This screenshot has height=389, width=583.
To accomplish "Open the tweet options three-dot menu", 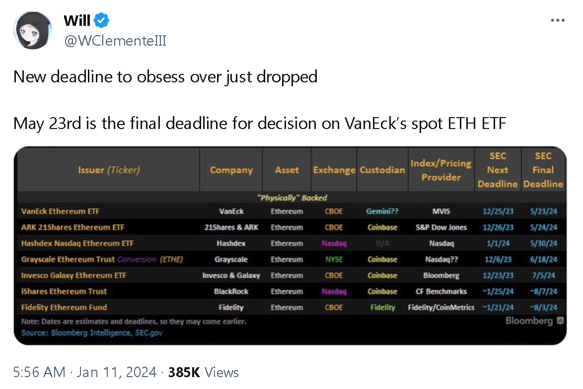I will (558, 20).
